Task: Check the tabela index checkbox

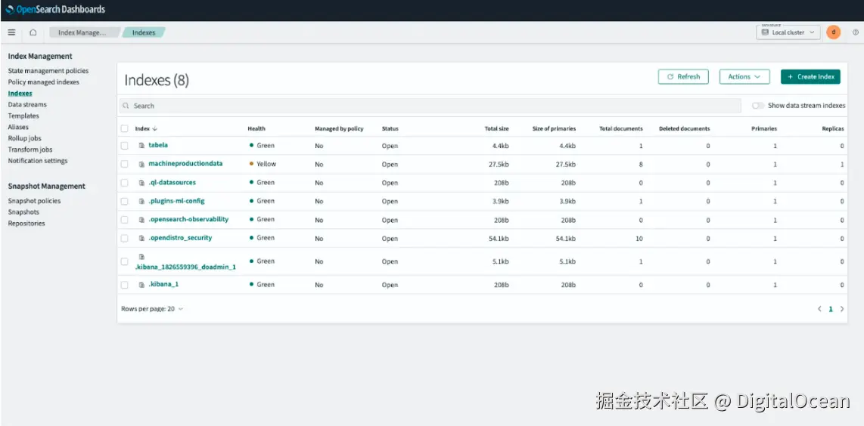Action: 125,146
